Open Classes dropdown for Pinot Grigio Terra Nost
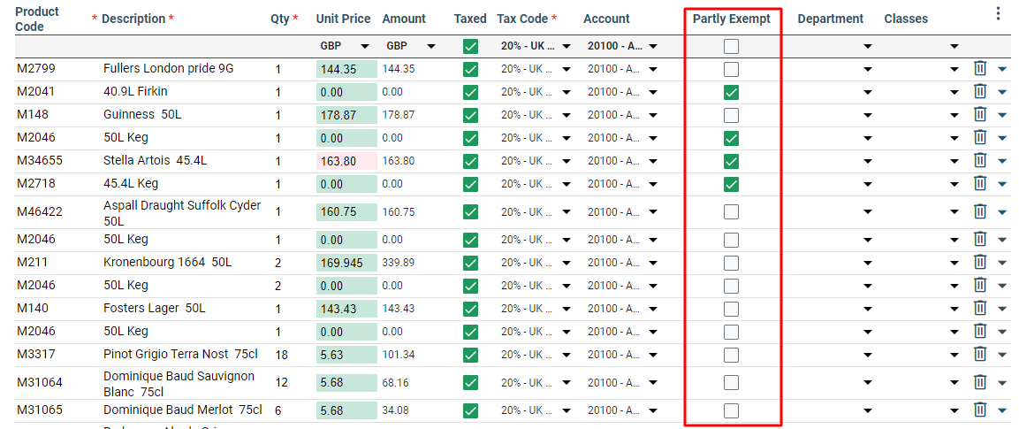This screenshot has width=1019, height=429. (x=954, y=355)
